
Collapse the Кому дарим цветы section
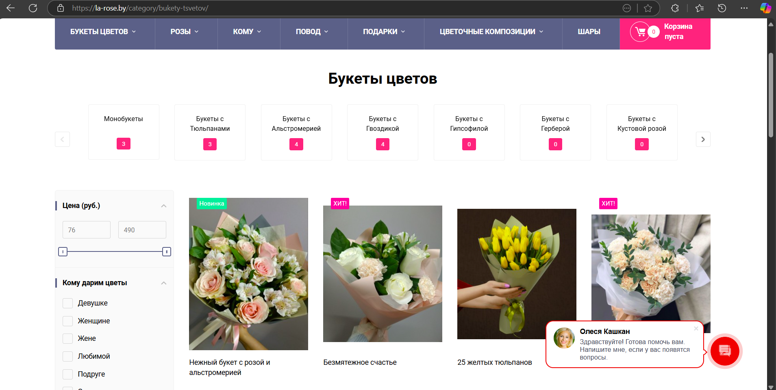tap(164, 283)
